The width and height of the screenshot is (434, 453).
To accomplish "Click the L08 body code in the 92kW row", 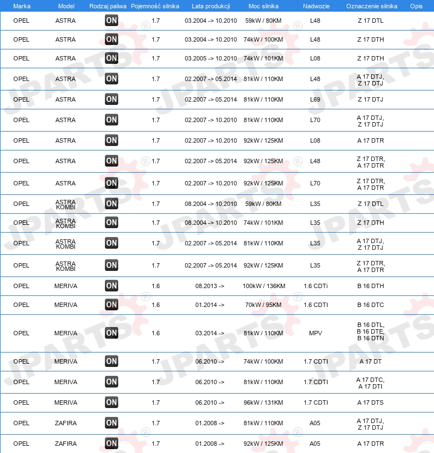I will (315, 140).
